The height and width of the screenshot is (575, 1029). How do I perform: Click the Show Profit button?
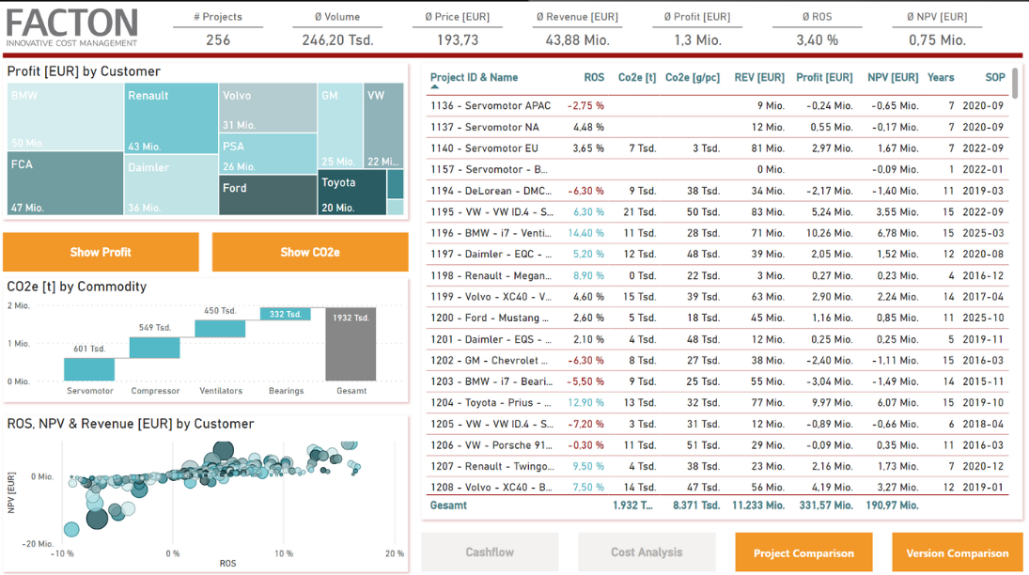[x=101, y=252]
